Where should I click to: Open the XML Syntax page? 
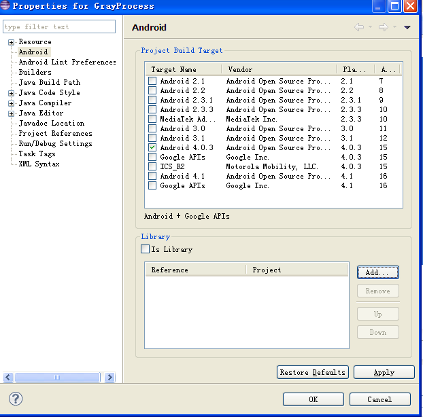[x=39, y=164]
